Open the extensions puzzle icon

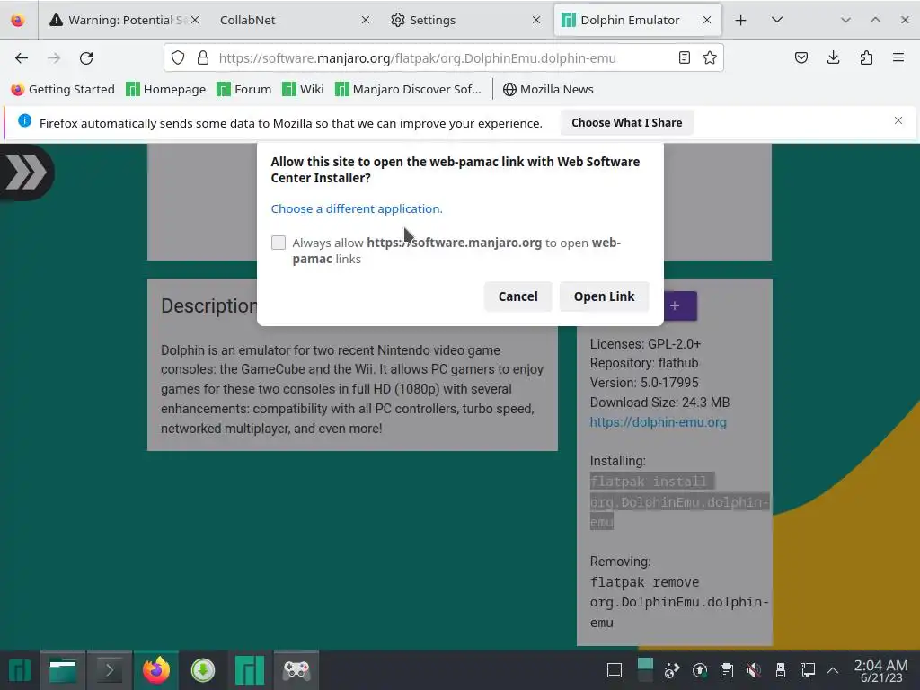[x=866, y=57]
